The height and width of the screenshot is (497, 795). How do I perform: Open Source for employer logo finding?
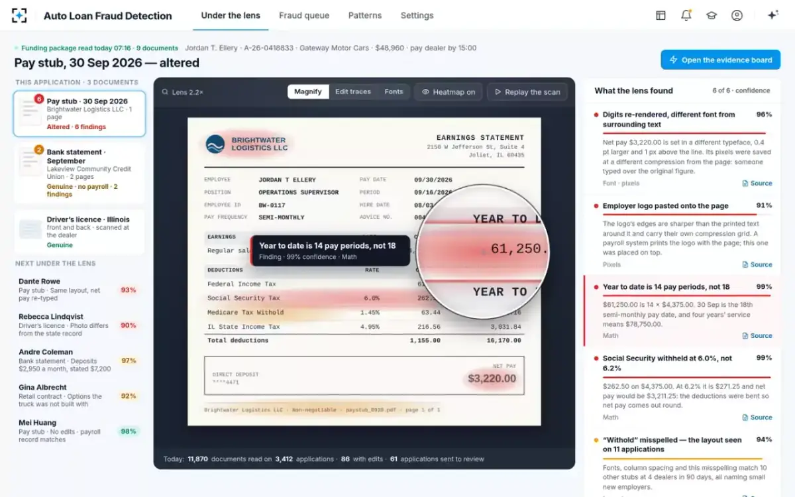point(757,264)
